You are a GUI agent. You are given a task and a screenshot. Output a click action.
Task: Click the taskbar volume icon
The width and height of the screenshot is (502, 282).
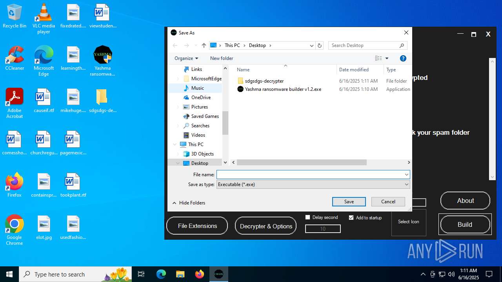[451, 274]
